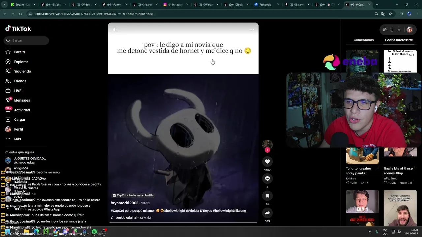Image resolution: width=422 pixels, height=237 pixels.
Task: Open the @Violeta D'Reyes mention
Action: pyautogui.click(x=198, y=211)
